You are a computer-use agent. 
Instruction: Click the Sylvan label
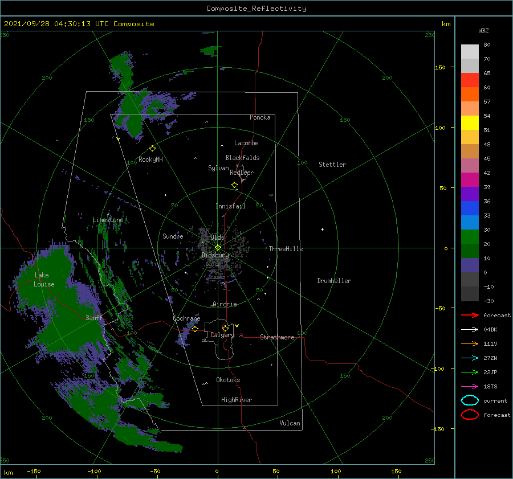point(218,168)
